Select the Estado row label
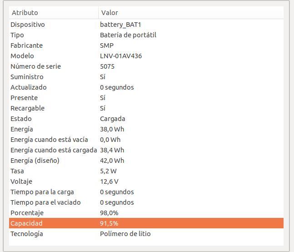Screen dimensions: 294x252 coord(21,119)
